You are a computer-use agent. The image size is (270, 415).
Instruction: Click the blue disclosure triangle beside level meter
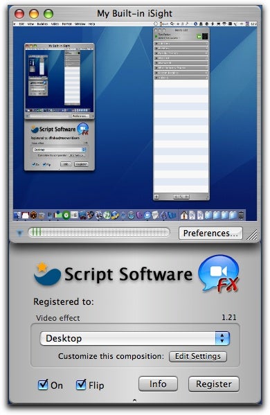19,233
